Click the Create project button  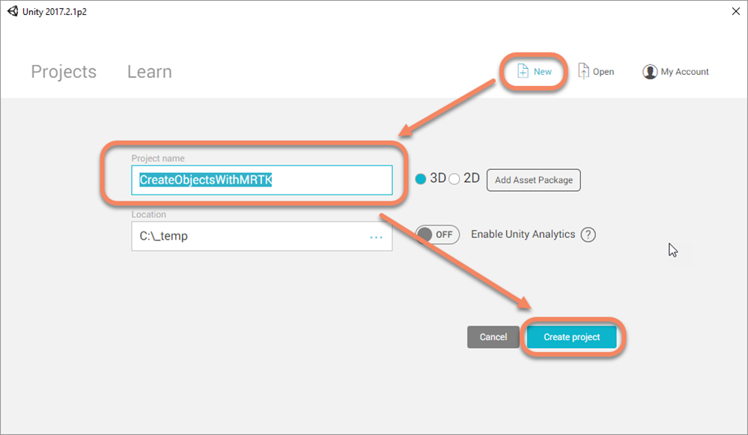571,337
